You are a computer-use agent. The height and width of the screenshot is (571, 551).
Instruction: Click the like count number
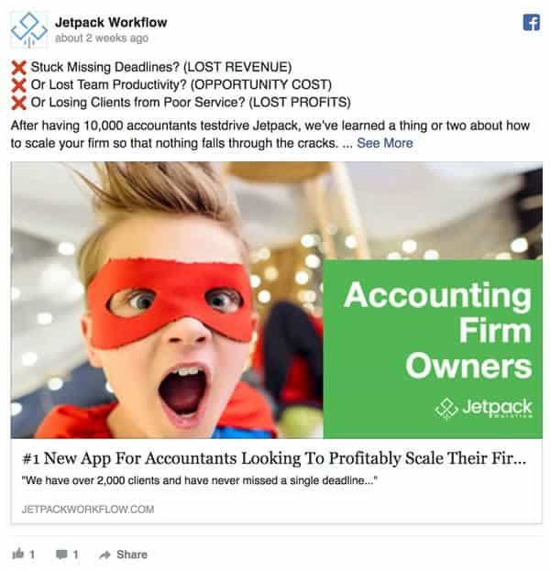coord(32,555)
